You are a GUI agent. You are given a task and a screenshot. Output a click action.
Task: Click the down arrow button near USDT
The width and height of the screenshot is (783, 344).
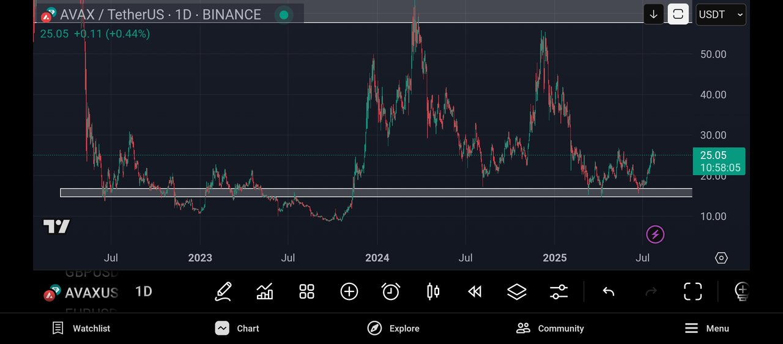[653, 14]
